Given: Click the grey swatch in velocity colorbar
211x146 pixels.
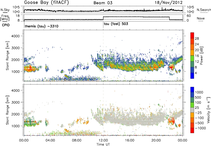Looking at the screenshot, I should click(x=192, y=110).
